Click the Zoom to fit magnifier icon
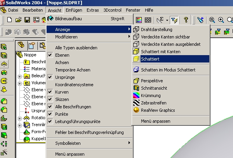This screenshot has height=158, width=233. pyautogui.click(x=212, y=20)
